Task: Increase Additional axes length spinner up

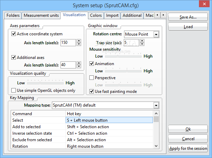Action: pyautogui.click(x=79, y=63)
